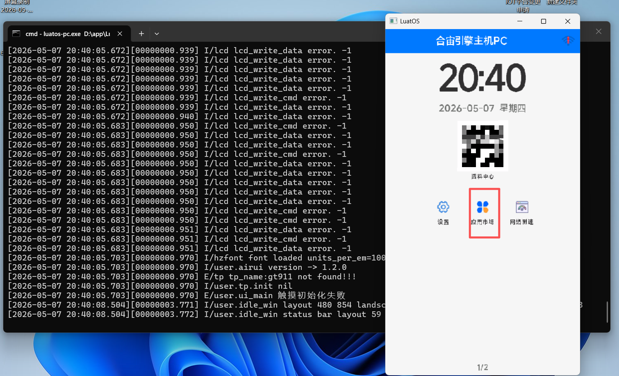Switch to the cmd - luatos-pc.exe tab
This screenshot has height=376, width=619.
point(68,34)
